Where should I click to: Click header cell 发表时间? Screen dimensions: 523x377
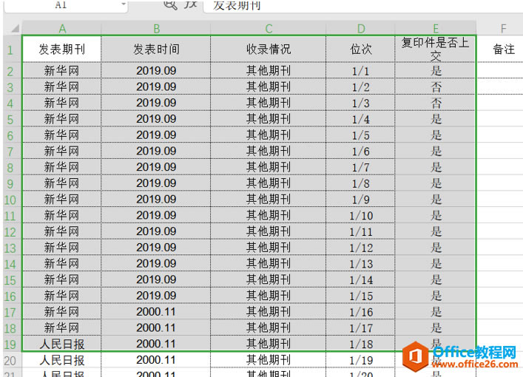(x=156, y=49)
